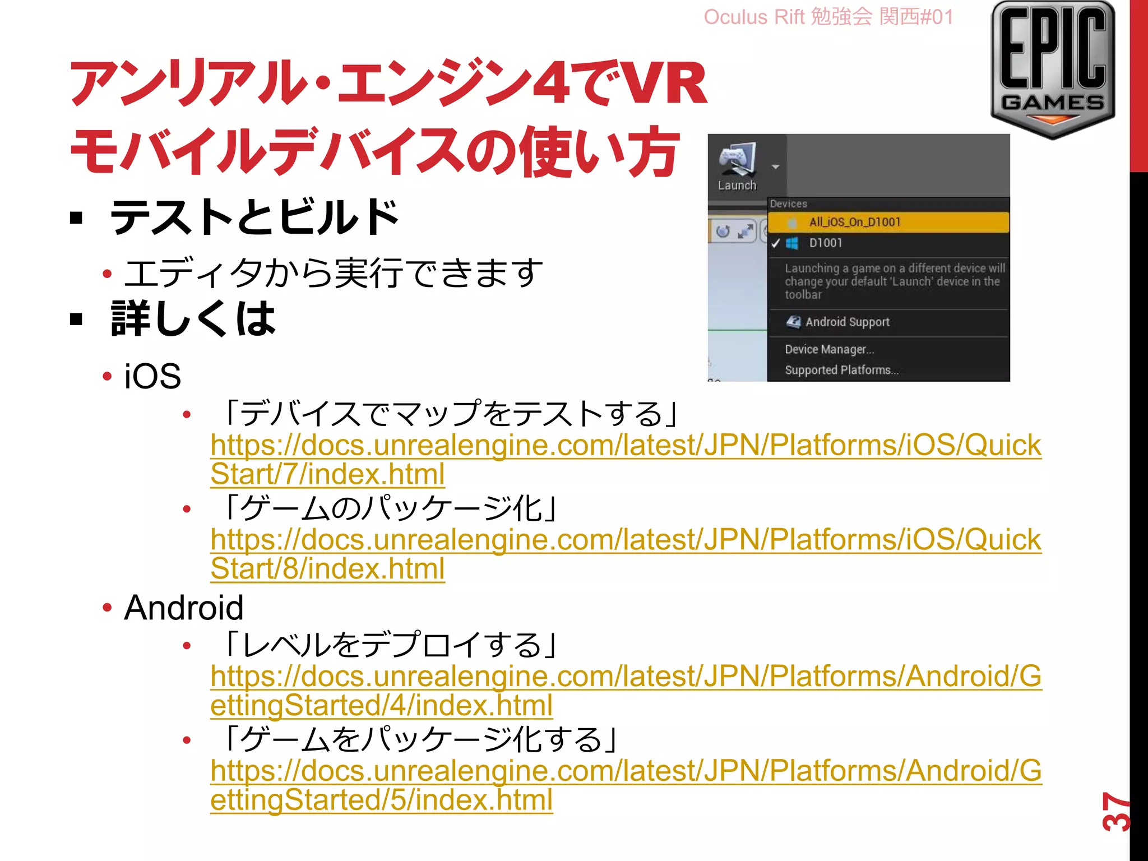Click the Devices header in the menu
The height and width of the screenshot is (861, 1148).
789,204
